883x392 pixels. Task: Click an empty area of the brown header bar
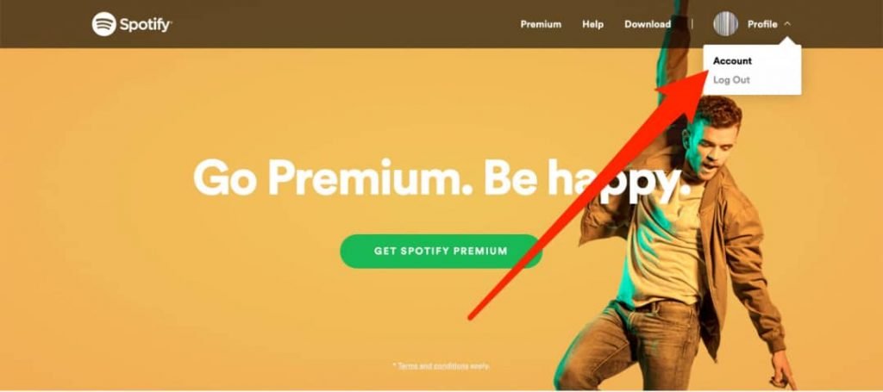tap(338, 24)
